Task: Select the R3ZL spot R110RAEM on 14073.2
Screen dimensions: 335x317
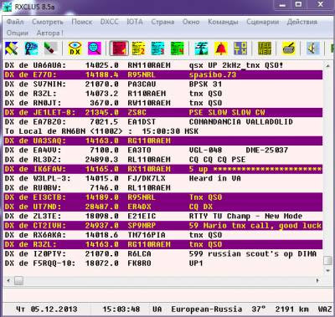Action: (x=163, y=94)
